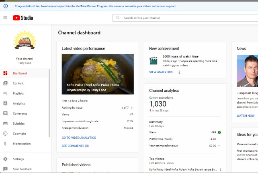Click the 8000 hours of watch time heading
The image size is (258, 173).
click(180, 56)
